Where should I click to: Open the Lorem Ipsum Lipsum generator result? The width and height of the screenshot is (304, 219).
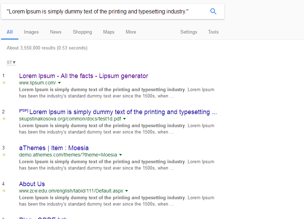[x=83, y=76]
